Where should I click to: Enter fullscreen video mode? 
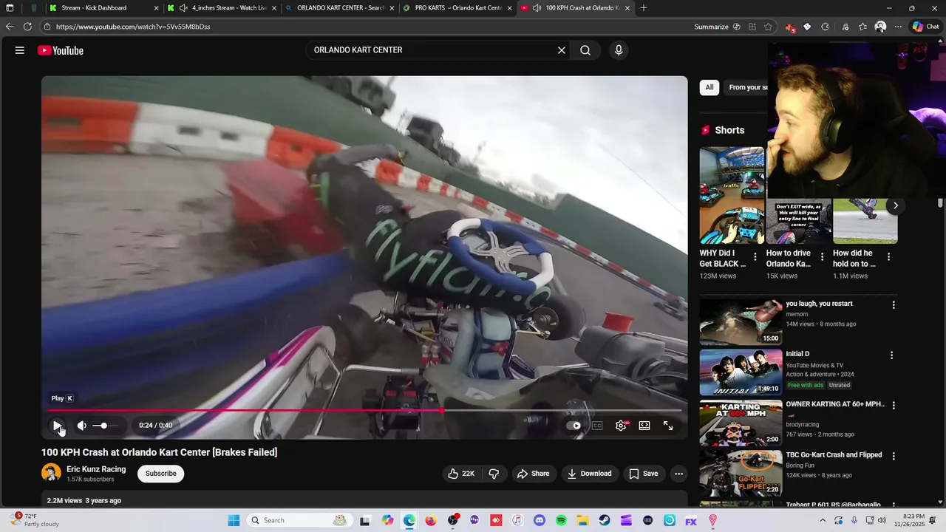coord(668,426)
